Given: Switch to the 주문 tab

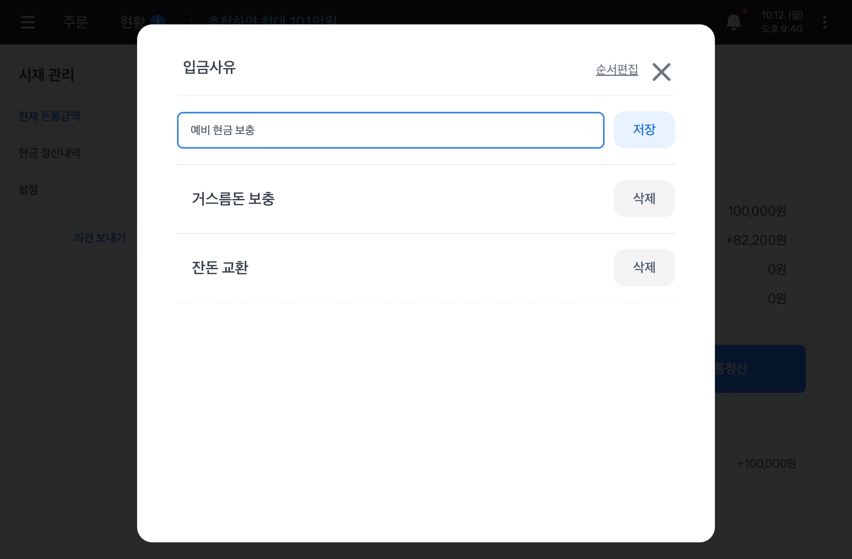Looking at the screenshot, I should click(75, 22).
